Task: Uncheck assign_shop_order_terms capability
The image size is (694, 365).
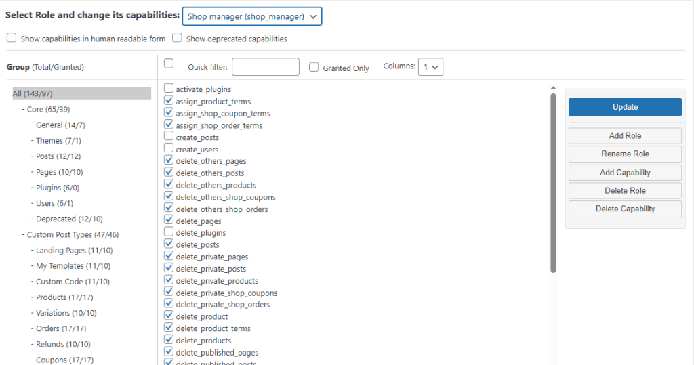Action: (169, 124)
